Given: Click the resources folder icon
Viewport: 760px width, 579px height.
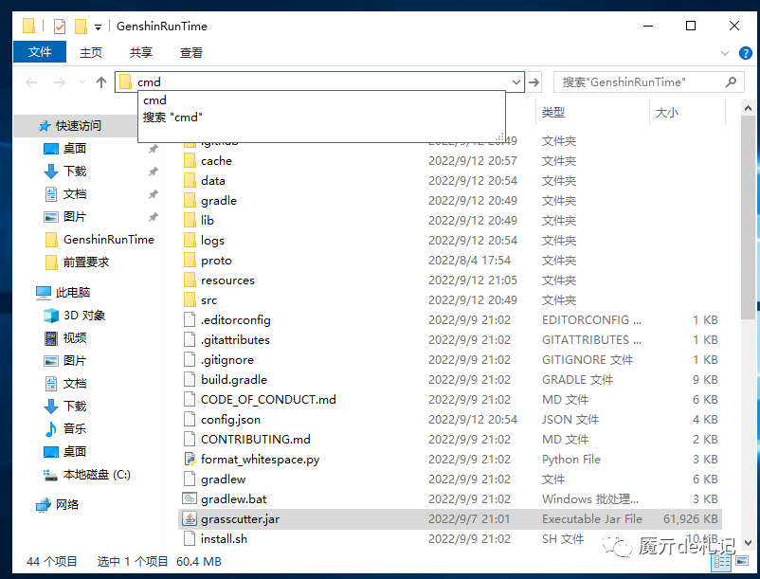Looking at the screenshot, I should pyautogui.click(x=190, y=280).
